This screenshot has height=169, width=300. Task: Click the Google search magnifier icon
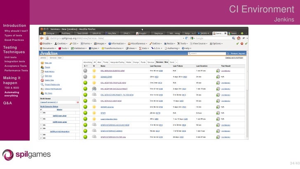pos(233,38)
